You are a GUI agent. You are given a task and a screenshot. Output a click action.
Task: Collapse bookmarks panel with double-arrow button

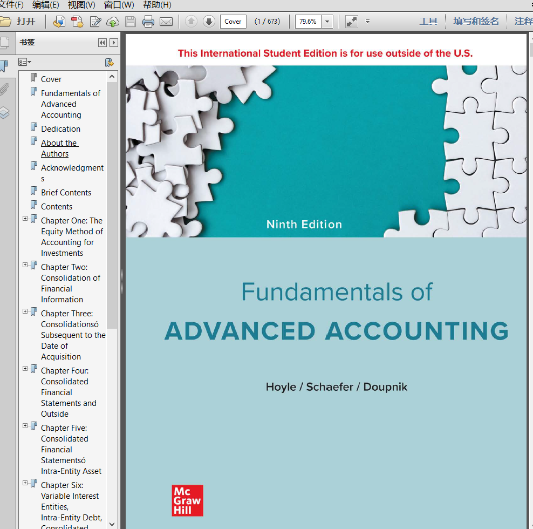(102, 43)
